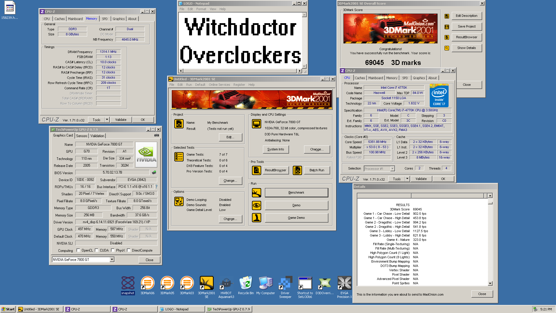The width and height of the screenshot is (556, 313).
Task: Click the Selected Tests checklist icon
Action: [179, 157]
